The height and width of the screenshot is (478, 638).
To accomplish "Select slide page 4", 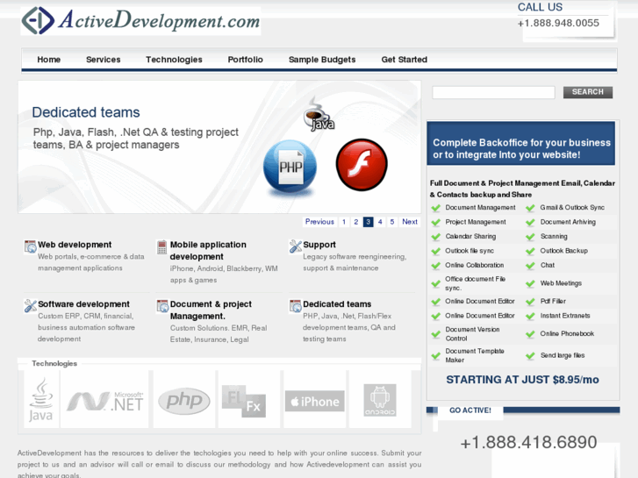I will (x=380, y=222).
